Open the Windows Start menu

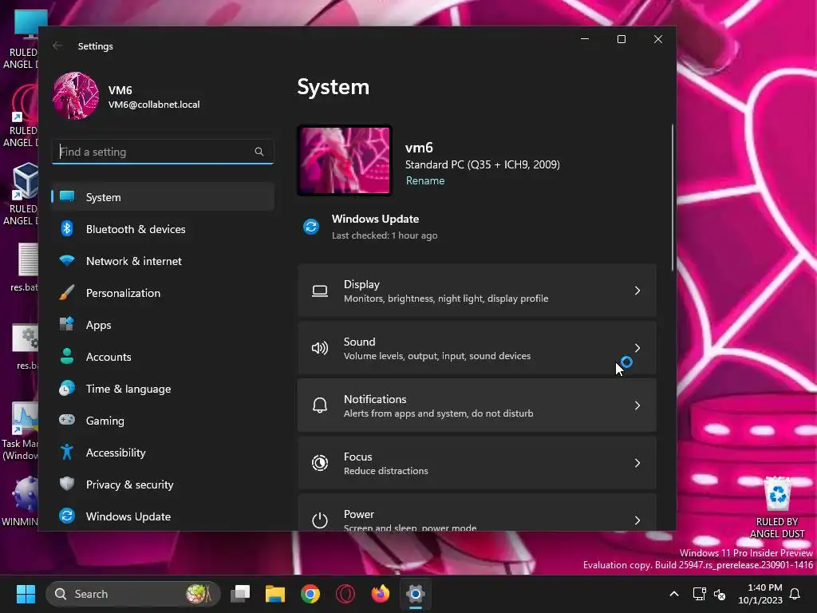(26, 594)
